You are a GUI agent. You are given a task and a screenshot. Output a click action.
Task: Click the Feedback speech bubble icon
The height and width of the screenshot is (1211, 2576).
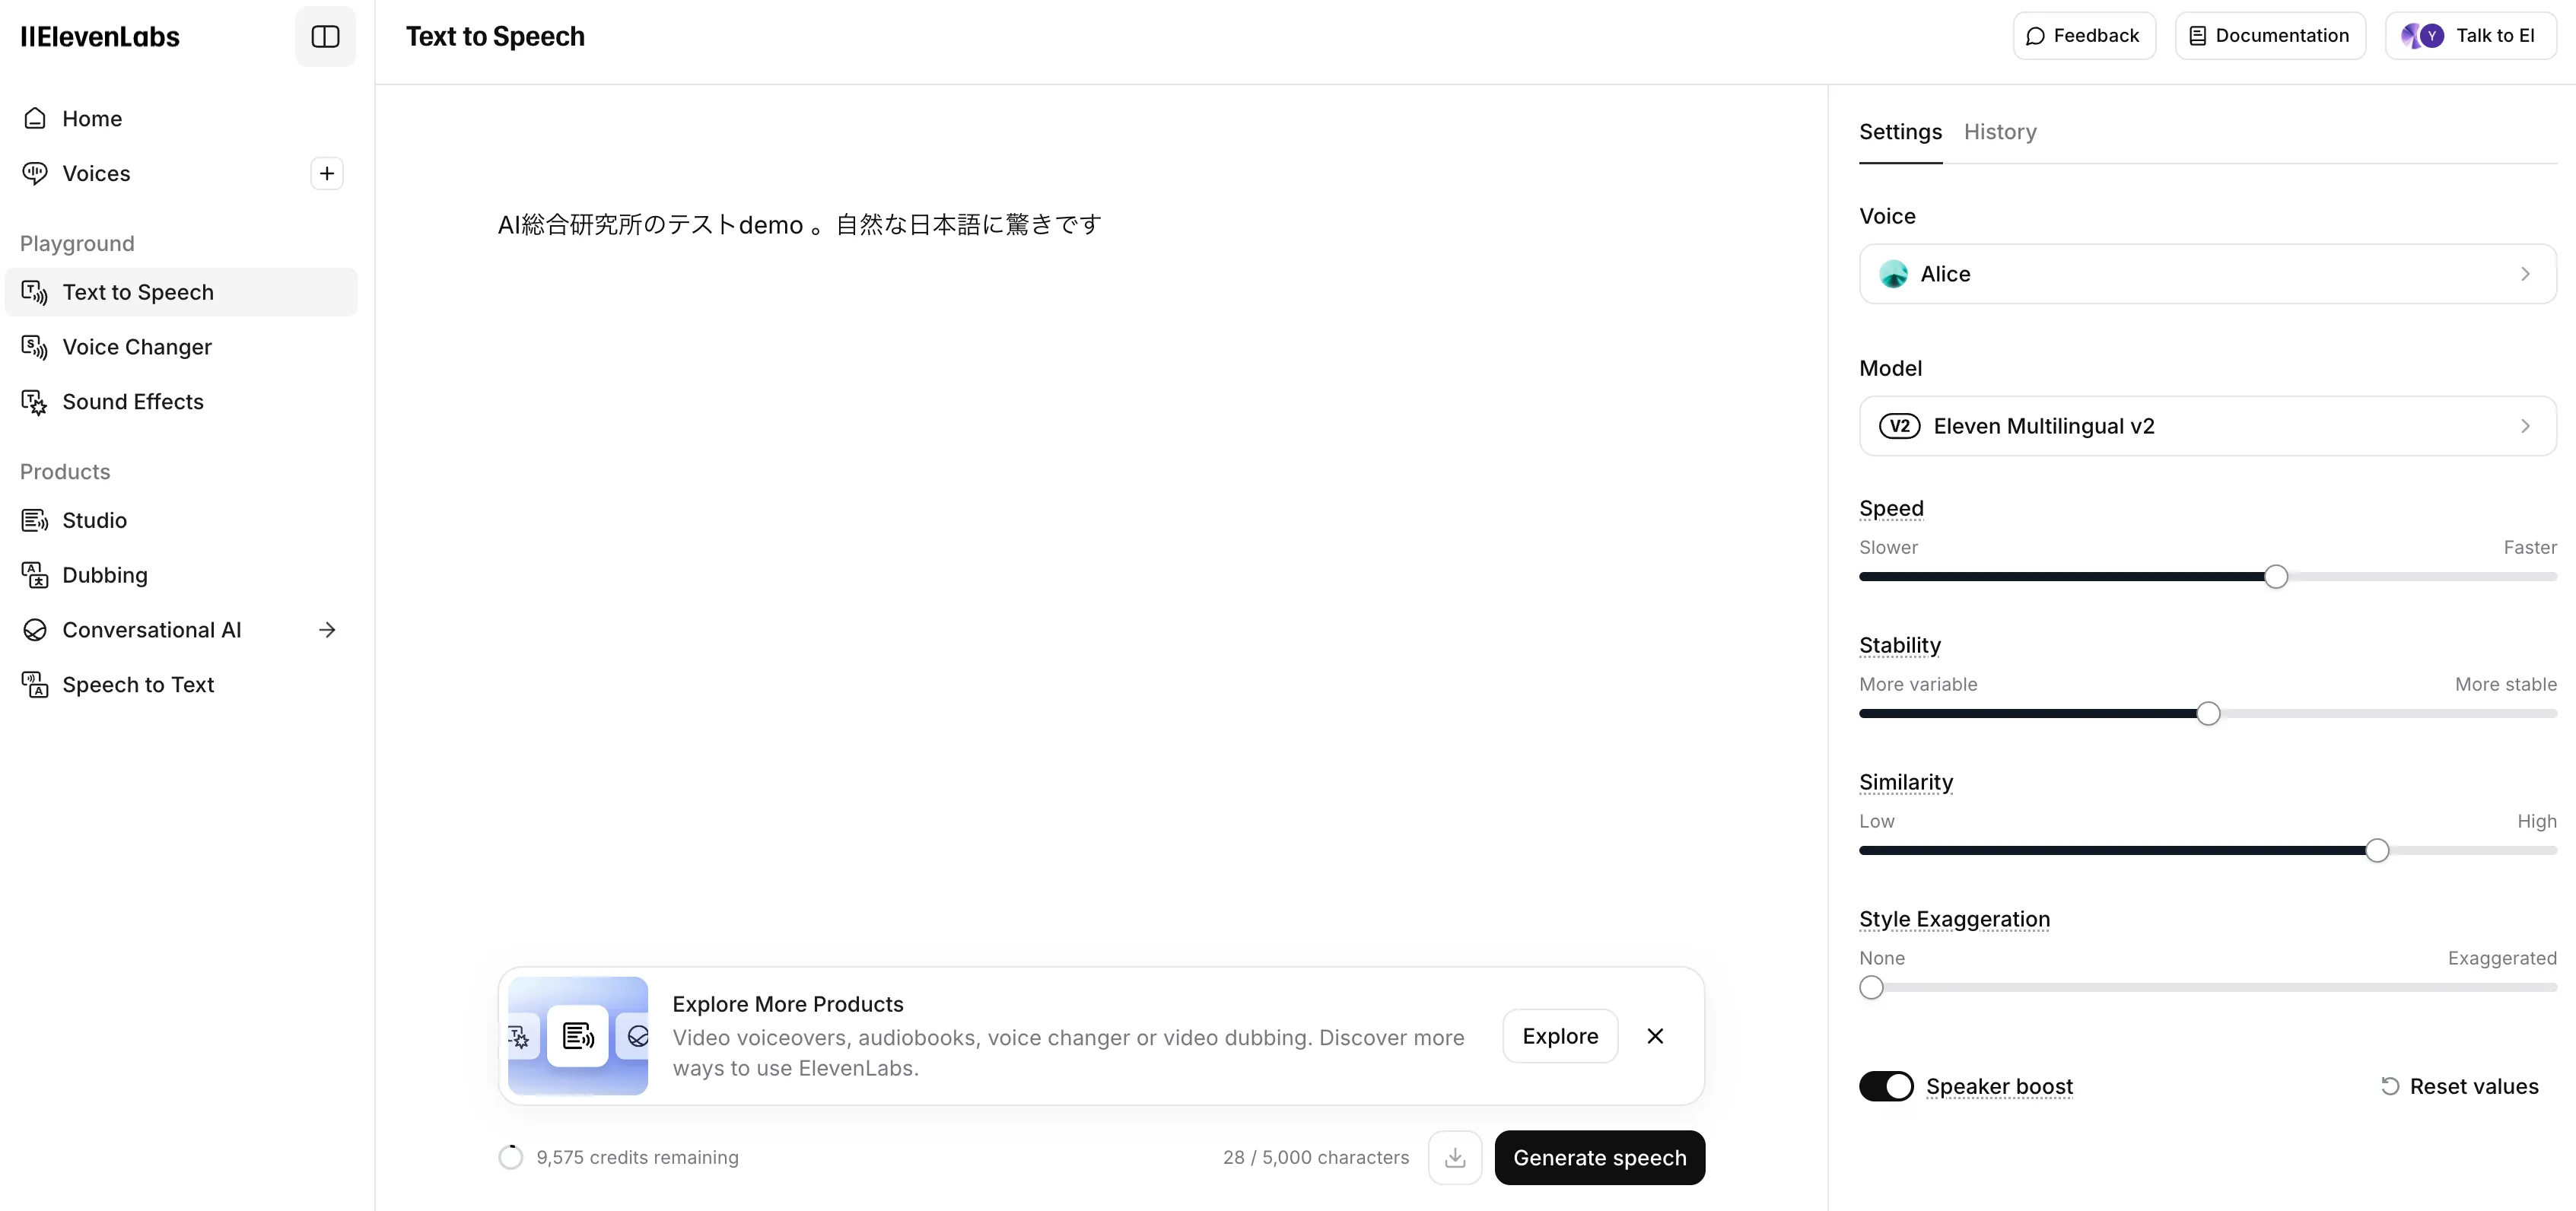pos(2035,36)
